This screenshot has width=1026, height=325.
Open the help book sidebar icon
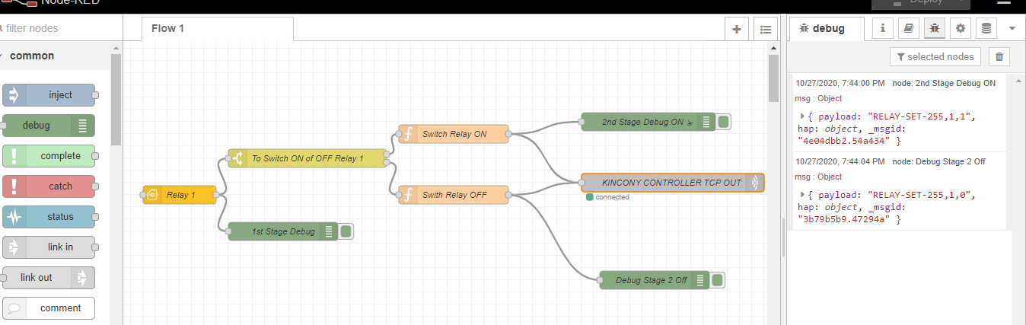tap(908, 28)
